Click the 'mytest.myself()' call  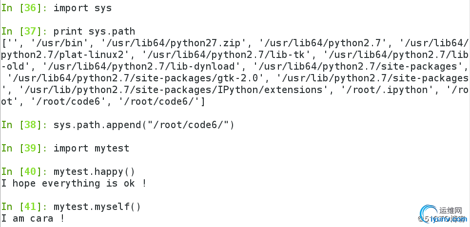tap(97, 207)
